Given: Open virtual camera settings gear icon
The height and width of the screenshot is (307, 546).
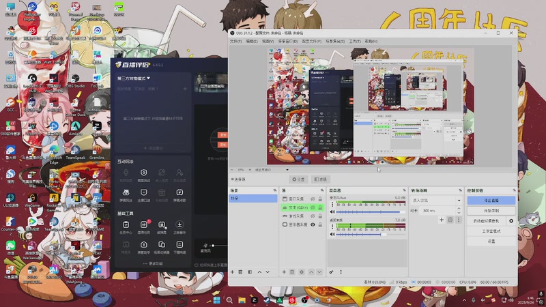Looking at the screenshot, I should coord(511,220).
